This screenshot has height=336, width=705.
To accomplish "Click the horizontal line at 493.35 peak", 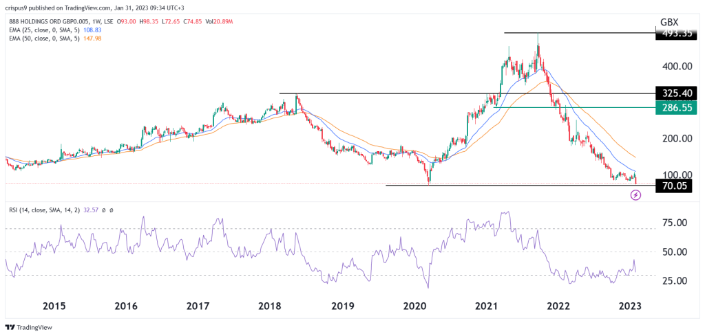I will [x=580, y=33].
